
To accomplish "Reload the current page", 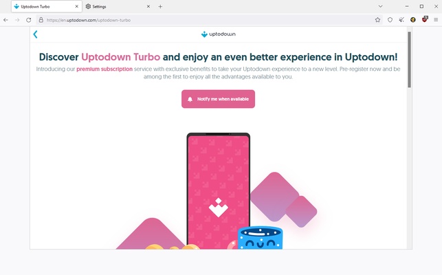I will coord(28,20).
